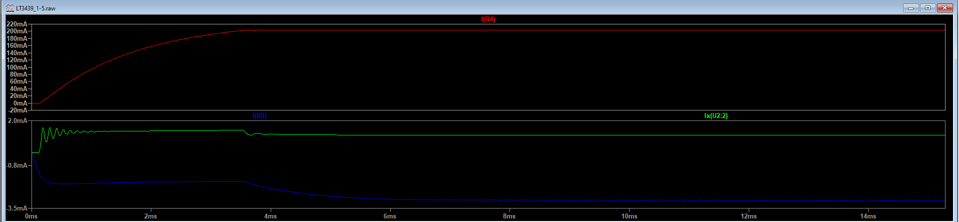Click the 180mA axis label
The image size is (959, 222).
(17, 38)
